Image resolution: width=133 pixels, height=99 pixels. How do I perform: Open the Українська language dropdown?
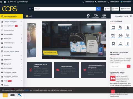tap(126, 2)
